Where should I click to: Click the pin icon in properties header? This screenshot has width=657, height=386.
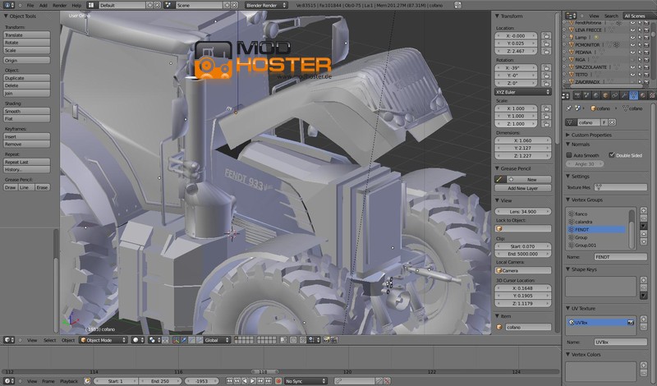point(568,108)
